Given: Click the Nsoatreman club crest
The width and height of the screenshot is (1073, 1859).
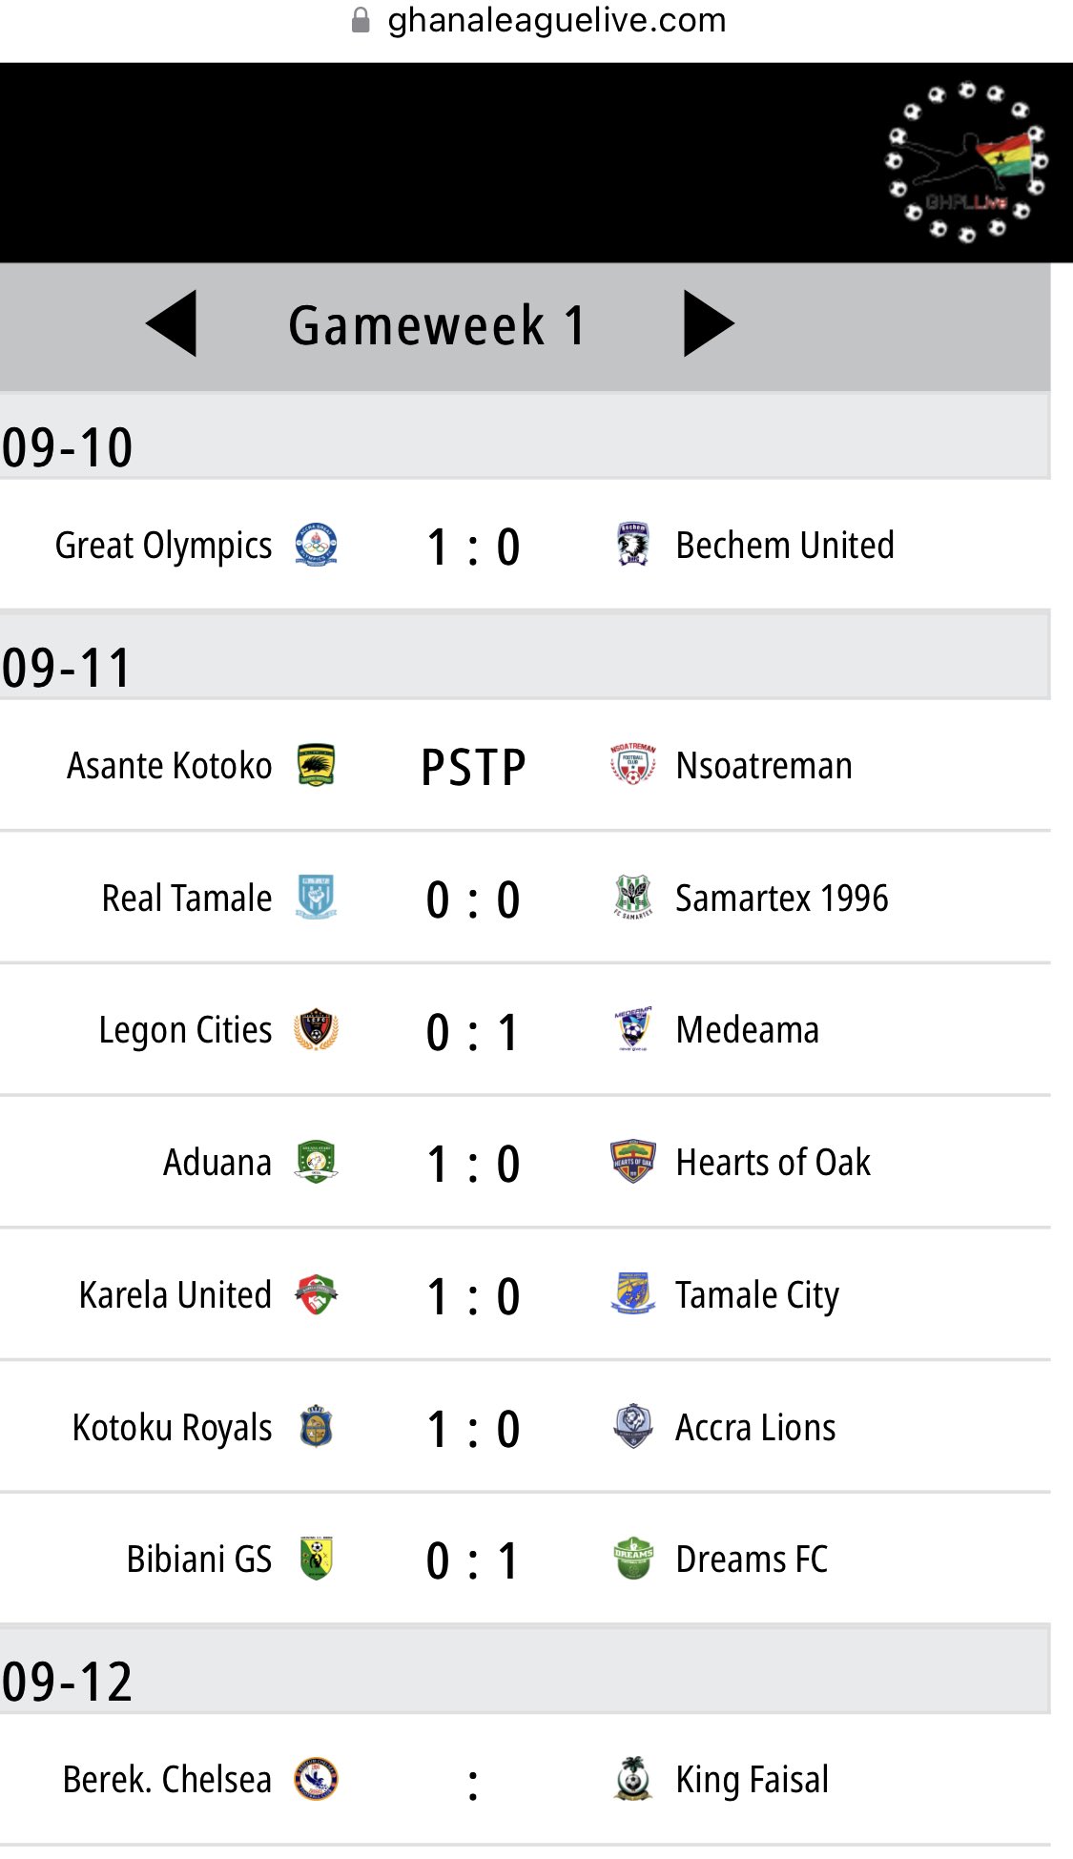Looking at the screenshot, I should (x=632, y=765).
